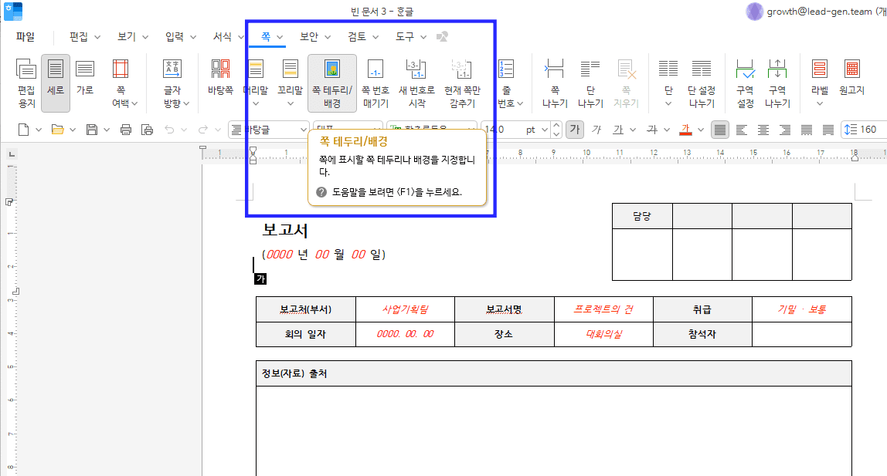Select the 머리말 (header) icon
The image size is (887, 476).
[x=255, y=77]
